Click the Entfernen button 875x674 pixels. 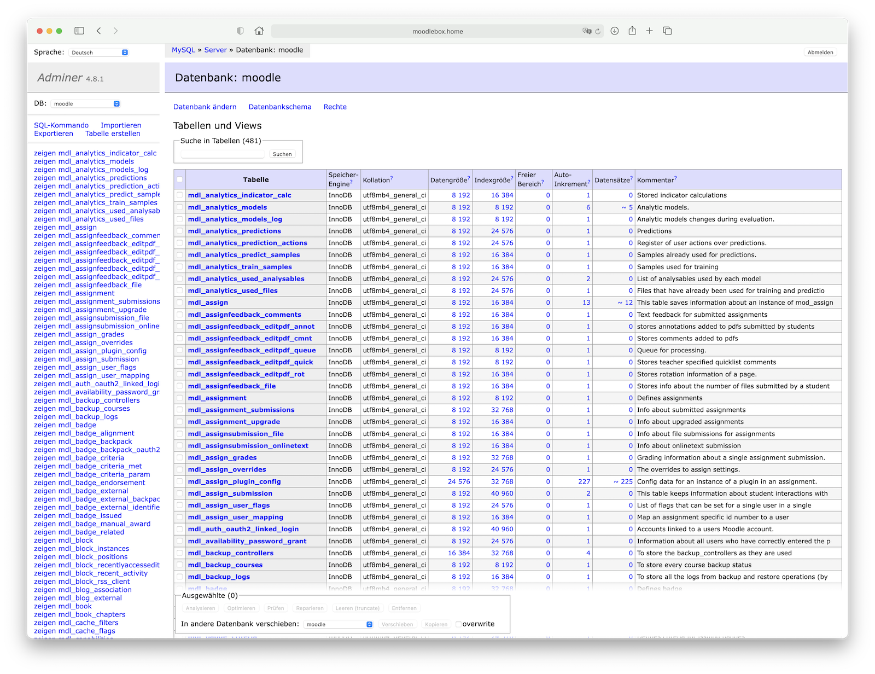404,608
